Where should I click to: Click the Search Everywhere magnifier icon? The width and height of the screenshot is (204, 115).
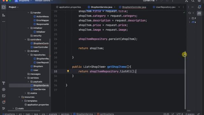coord(193,1)
